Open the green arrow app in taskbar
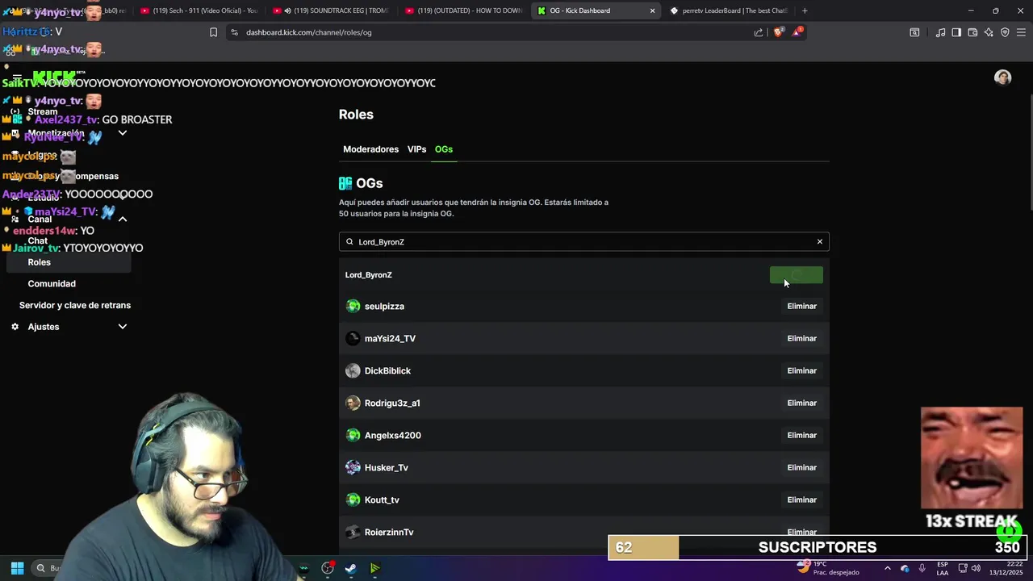The image size is (1033, 581). 374,568
